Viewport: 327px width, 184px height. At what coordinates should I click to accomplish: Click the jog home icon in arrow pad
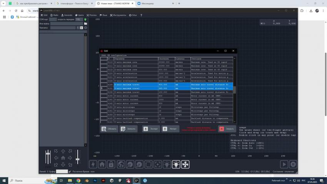[x=63, y=158]
